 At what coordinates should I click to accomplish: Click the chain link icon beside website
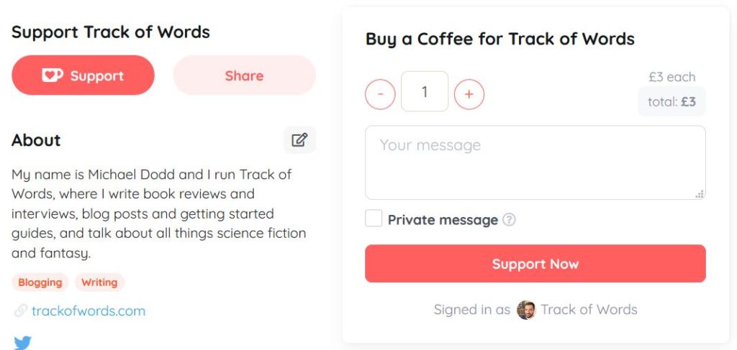[x=20, y=310]
